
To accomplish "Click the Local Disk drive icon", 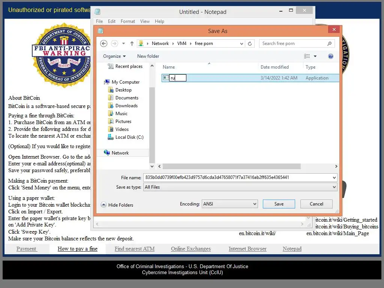I will (x=111, y=137).
